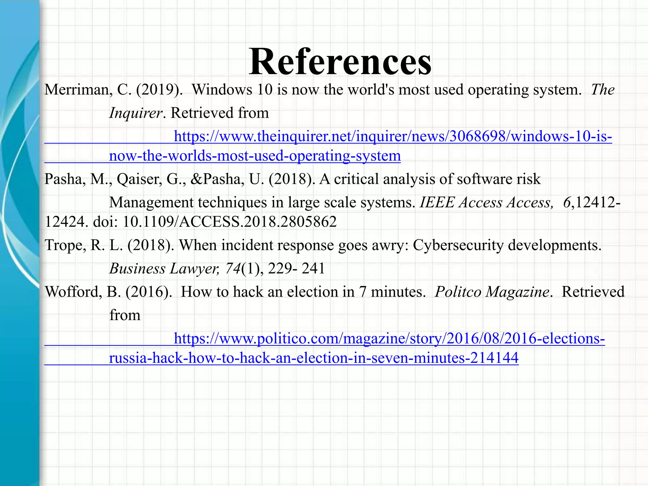Click the 'References' slide title
Image resolution: width=648 pixels, height=486 pixels.
340,62
